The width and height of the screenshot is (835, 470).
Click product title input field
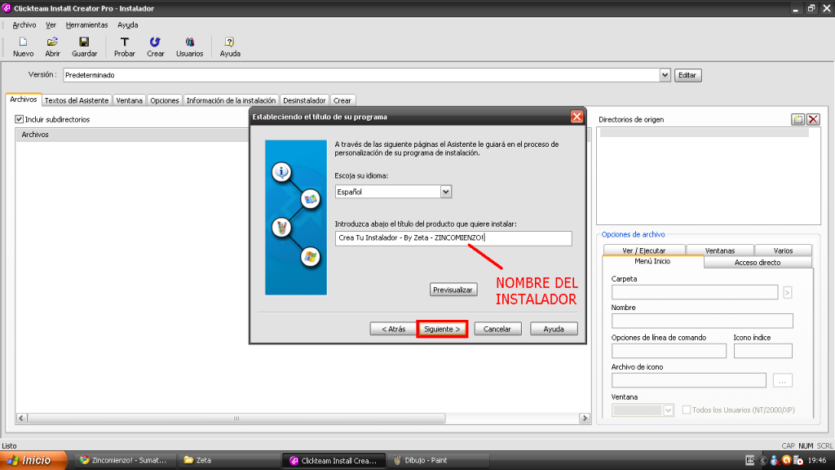tap(453, 238)
